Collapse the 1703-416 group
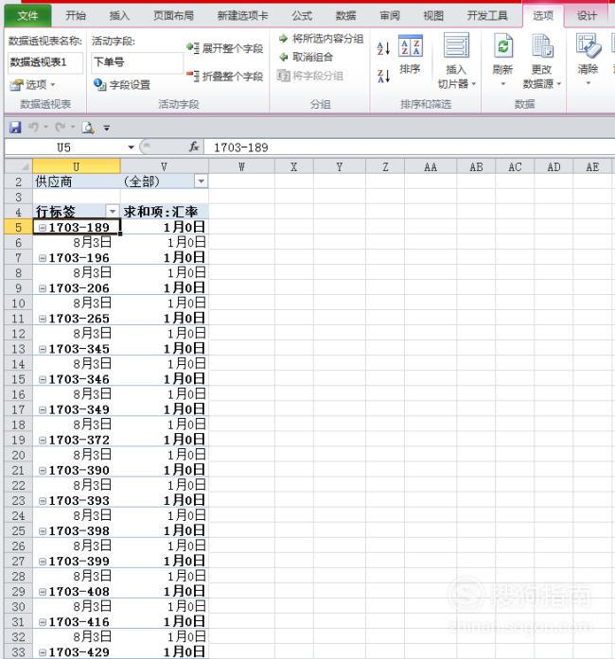The width and height of the screenshot is (615, 659). pos(43,621)
